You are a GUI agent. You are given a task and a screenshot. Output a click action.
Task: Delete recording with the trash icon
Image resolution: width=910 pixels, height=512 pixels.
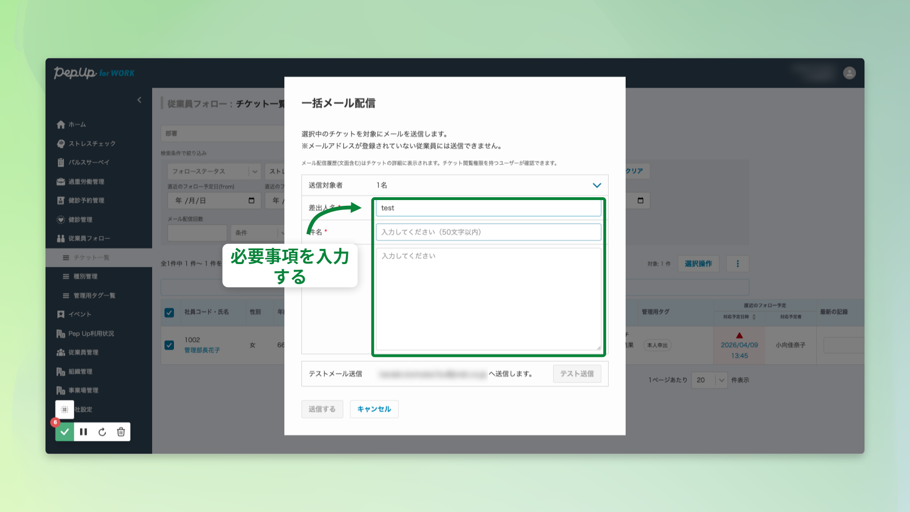click(x=121, y=432)
